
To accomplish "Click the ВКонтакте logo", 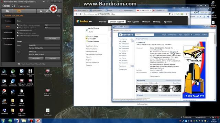I will [x=126, y=35].
